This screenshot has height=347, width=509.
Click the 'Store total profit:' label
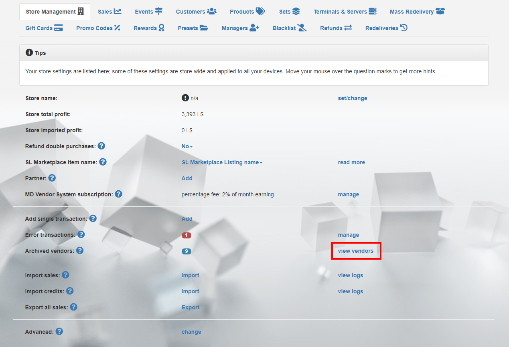pyautogui.click(x=48, y=114)
